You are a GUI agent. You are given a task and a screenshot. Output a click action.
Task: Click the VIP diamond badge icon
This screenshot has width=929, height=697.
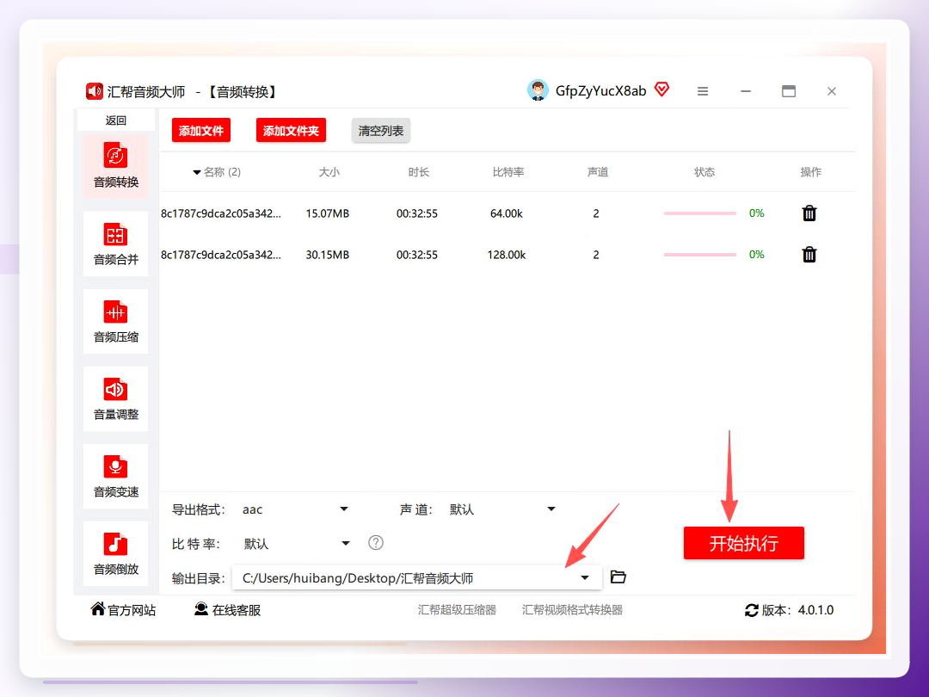click(x=661, y=89)
